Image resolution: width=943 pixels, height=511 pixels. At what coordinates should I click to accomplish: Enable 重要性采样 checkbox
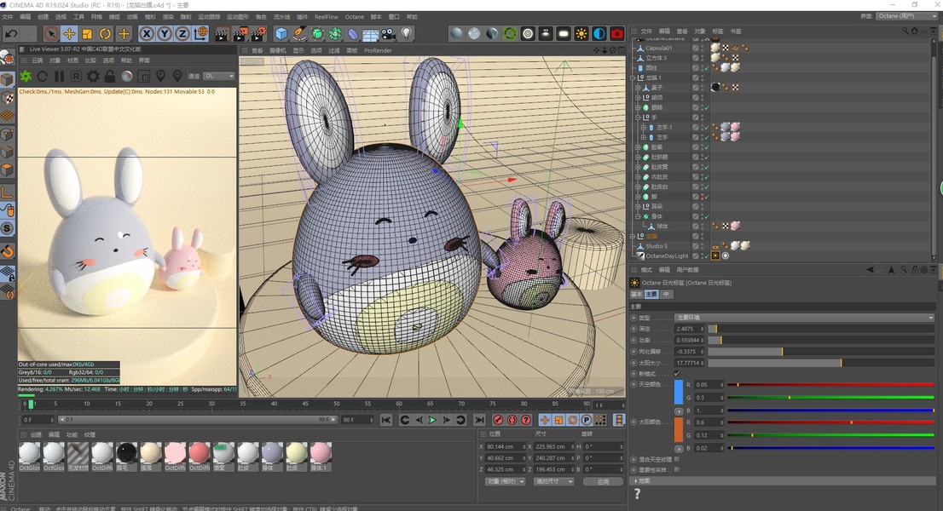click(677, 469)
